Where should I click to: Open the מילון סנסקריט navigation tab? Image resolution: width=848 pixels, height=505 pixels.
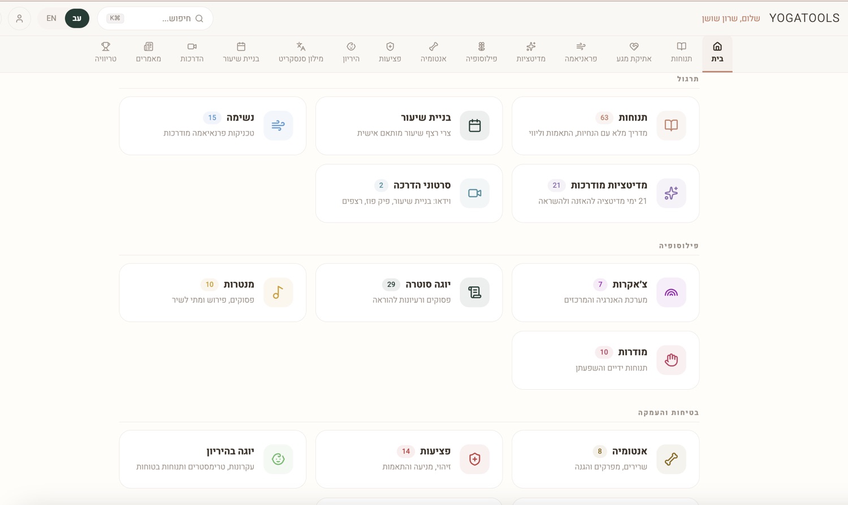click(301, 53)
